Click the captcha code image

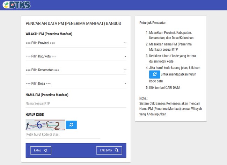click(45, 125)
